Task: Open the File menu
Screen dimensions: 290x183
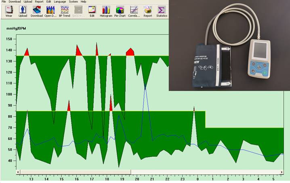Action: pyautogui.click(x=4, y=2)
